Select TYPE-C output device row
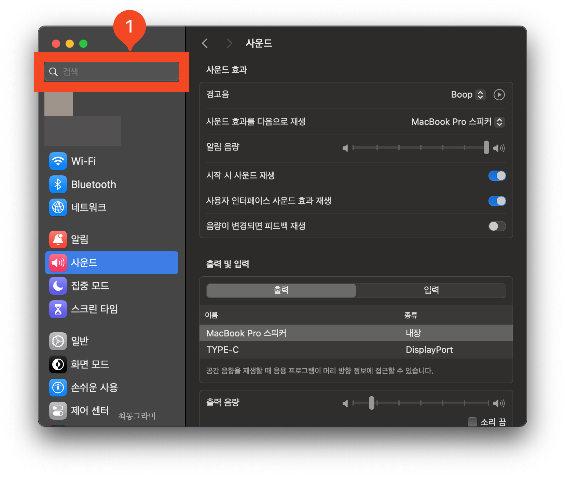This screenshot has height=477, width=565. [x=356, y=350]
